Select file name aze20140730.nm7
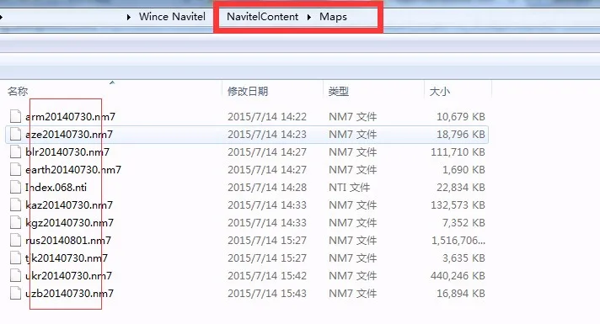The width and height of the screenshot is (600, 324). click(x=69, y=134)
